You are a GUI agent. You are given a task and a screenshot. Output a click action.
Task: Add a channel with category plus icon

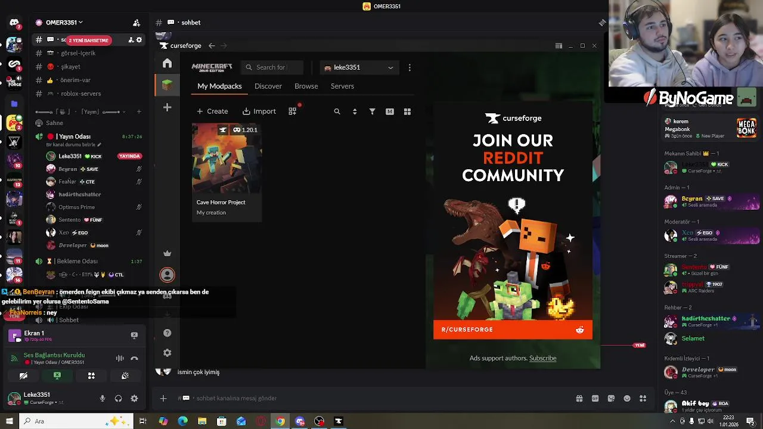pyautogui.click(x=139, y=111)
